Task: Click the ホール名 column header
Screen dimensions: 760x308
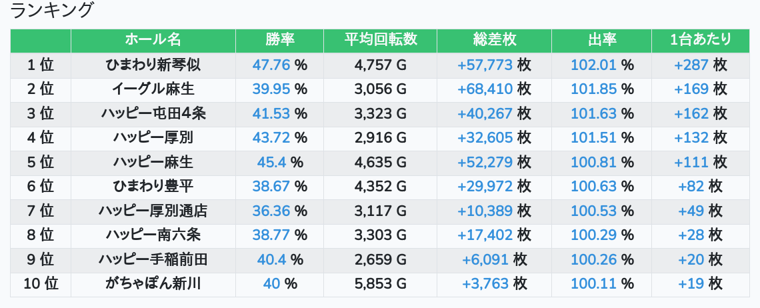Action: pos(153,40)
